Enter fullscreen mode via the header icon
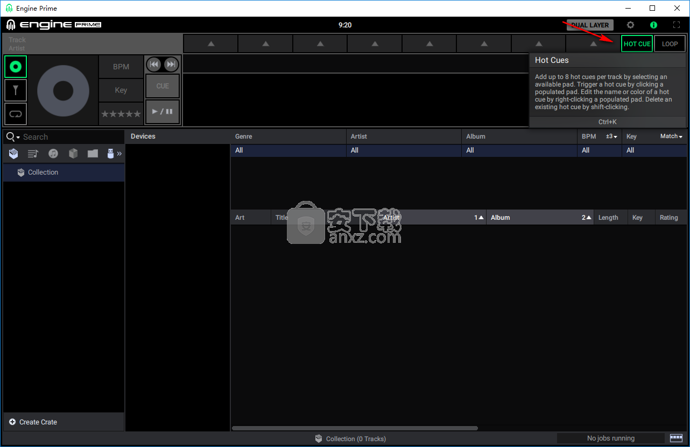The image size is (690, 447). click(677, 25)
